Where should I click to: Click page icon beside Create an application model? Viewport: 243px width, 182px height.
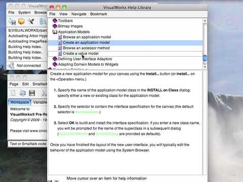pyautogui.click(x=60, y=42)
